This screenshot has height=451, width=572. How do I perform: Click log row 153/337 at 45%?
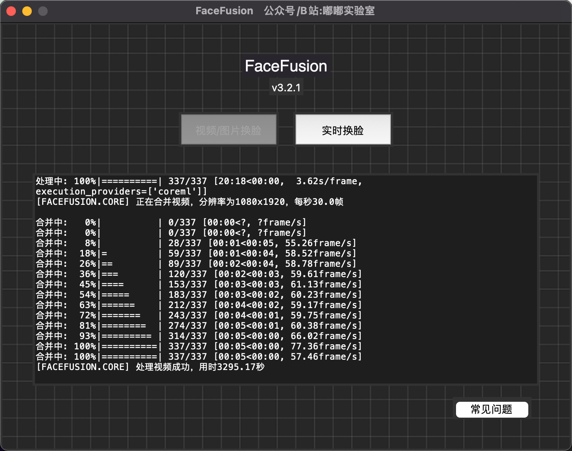coord(199,284)
